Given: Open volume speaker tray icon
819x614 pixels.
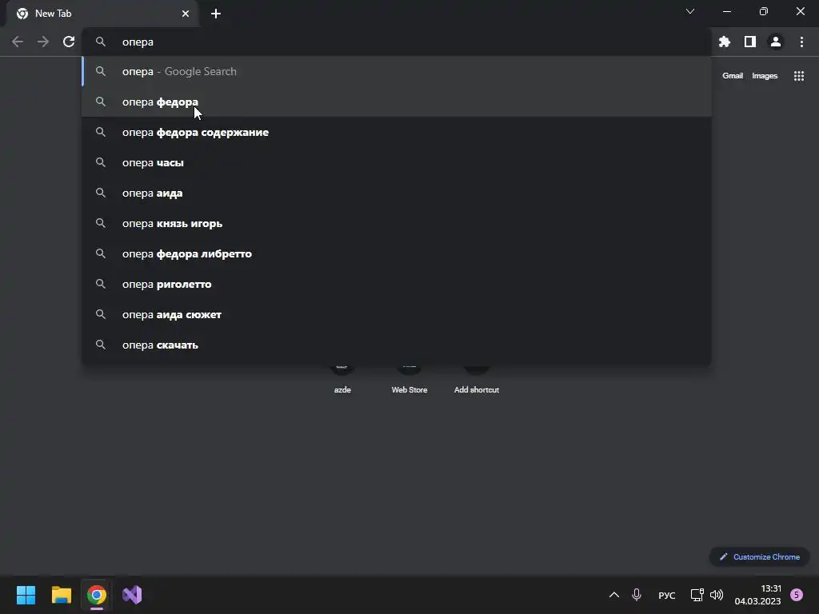Looking at the screenshot, I should click(717, 595).
